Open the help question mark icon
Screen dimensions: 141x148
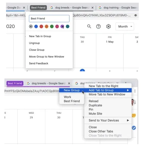point(98,26)
